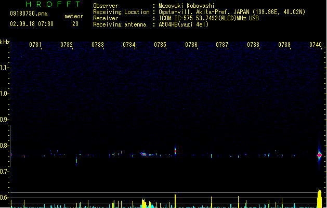The height and width of the screenshot is (208, 327).
Task: Click receiver ICOM IC-575 text
Action: pyautogui.click(x=208, y=18)
